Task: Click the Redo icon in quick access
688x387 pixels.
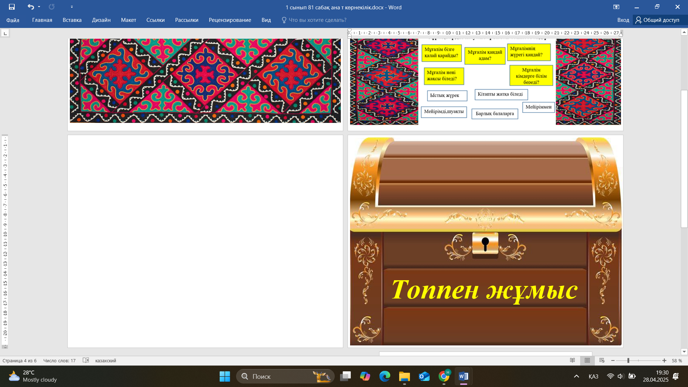Action: 52,7
